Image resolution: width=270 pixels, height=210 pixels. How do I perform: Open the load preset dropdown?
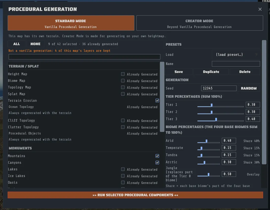[236, 55]
